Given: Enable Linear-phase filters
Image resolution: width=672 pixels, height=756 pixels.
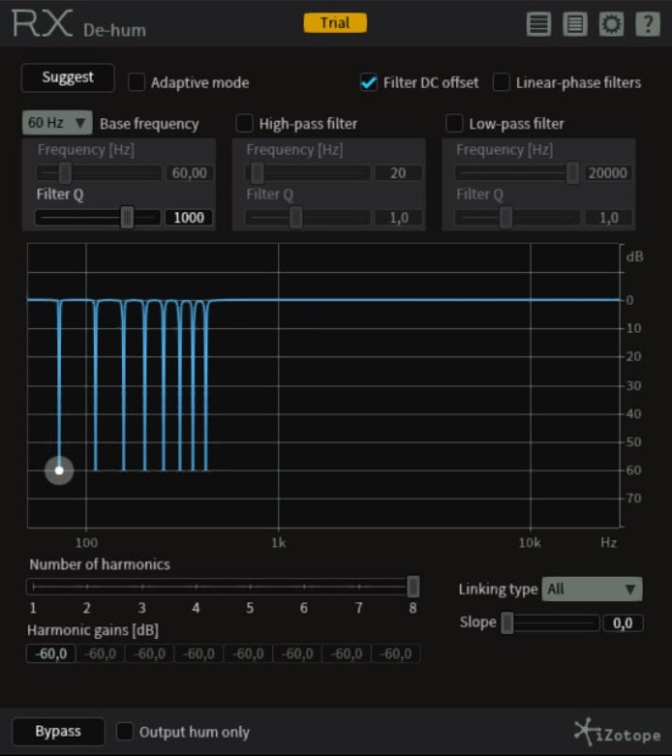Looking at the screenshot, I should click(x=502, y=82).
